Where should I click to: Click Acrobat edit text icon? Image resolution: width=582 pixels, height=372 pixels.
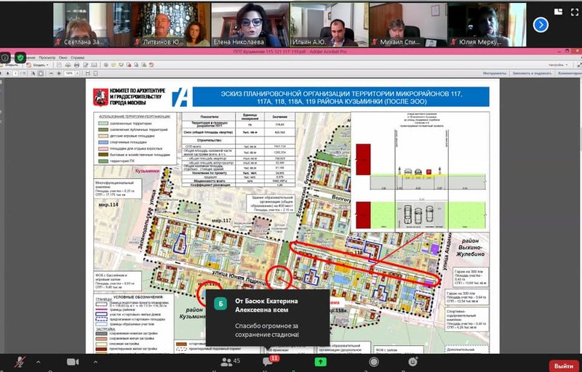pyautogui.click(x=85, y=65)
